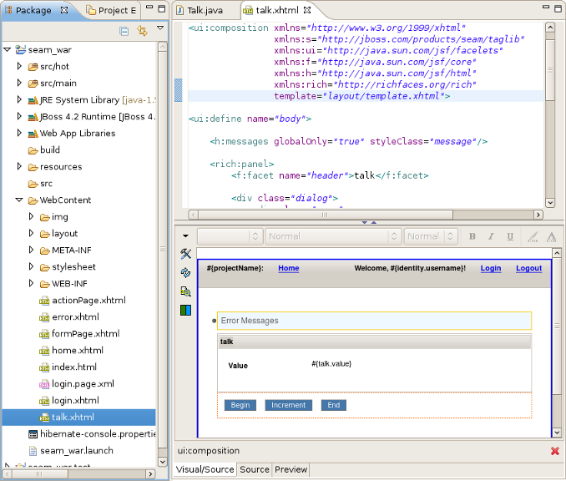The width and height of the screenshot is (566, 481).
Task: Expand JBoss 4.2 Runtime node
Action: [19, 116]
